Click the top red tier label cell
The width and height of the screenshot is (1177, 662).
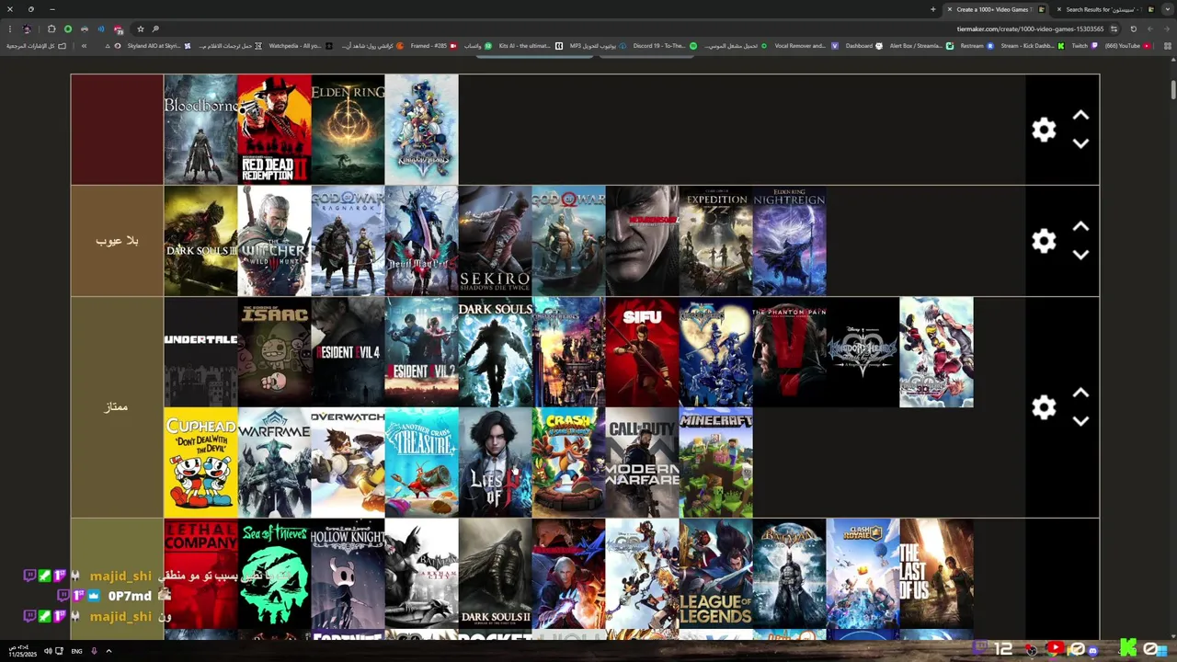(x=117, y=130)
